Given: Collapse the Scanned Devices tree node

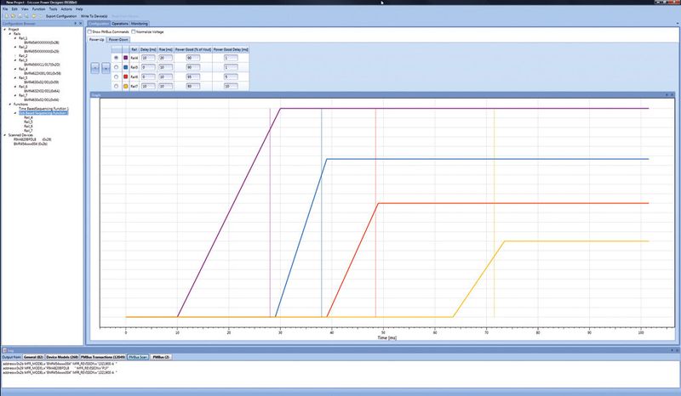Looking at the screenshot, I should (x=5, y=135).
